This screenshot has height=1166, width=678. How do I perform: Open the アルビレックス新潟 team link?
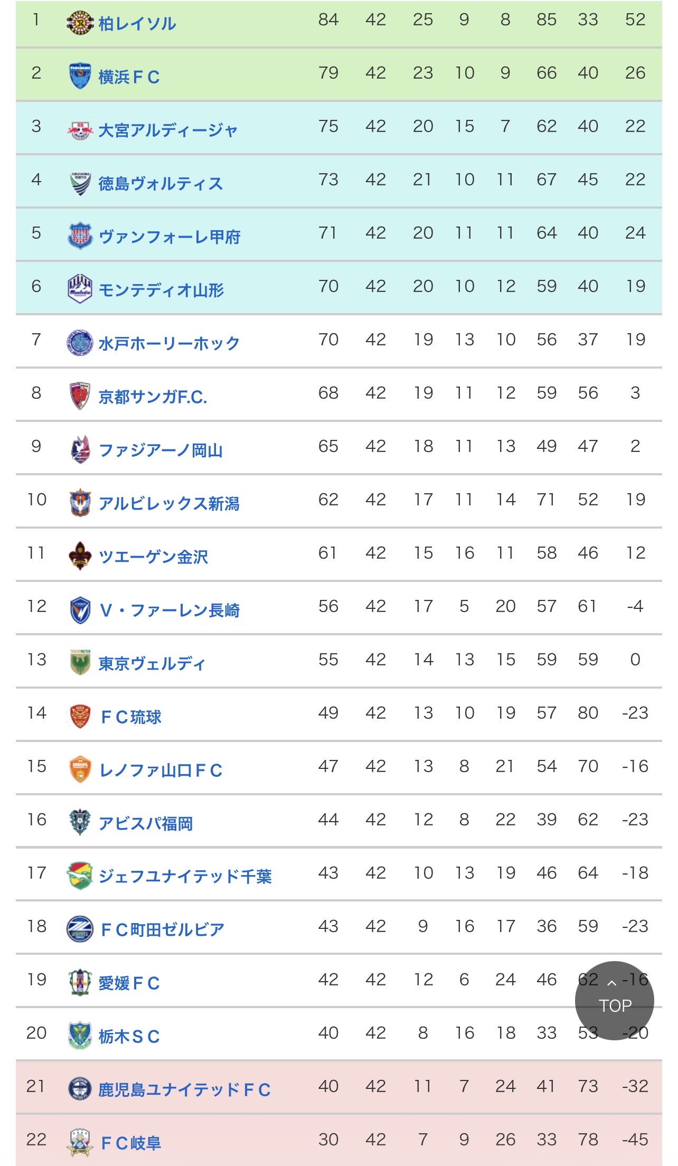(169, 504)
